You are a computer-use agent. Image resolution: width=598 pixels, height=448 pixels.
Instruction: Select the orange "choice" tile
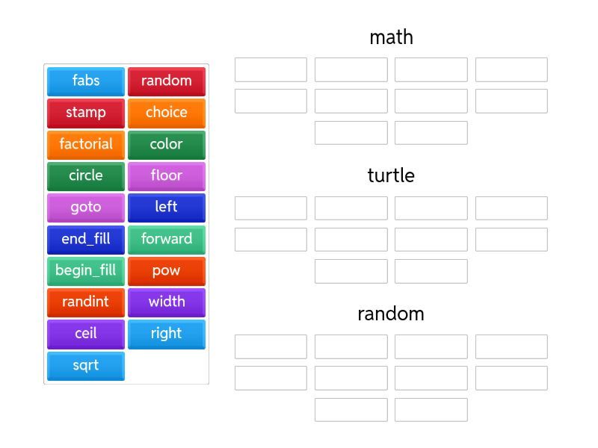166,113
